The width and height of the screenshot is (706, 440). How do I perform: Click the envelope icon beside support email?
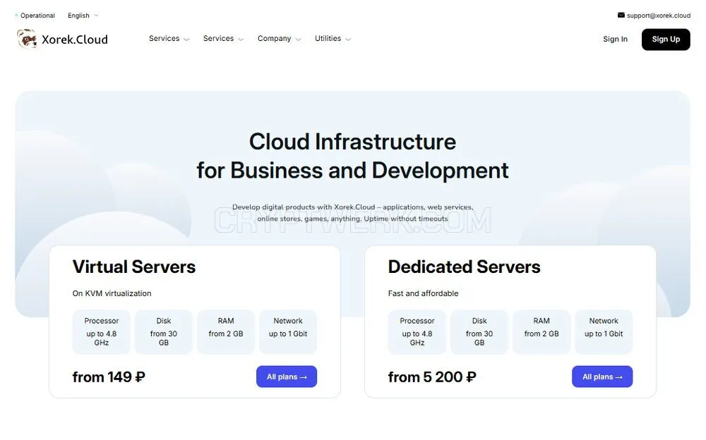tap(621, 15)
